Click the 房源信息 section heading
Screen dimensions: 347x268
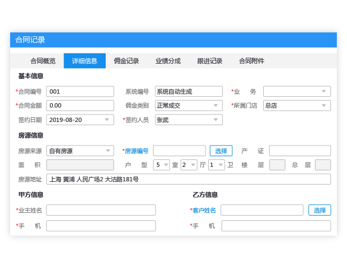tap(31, 135)
